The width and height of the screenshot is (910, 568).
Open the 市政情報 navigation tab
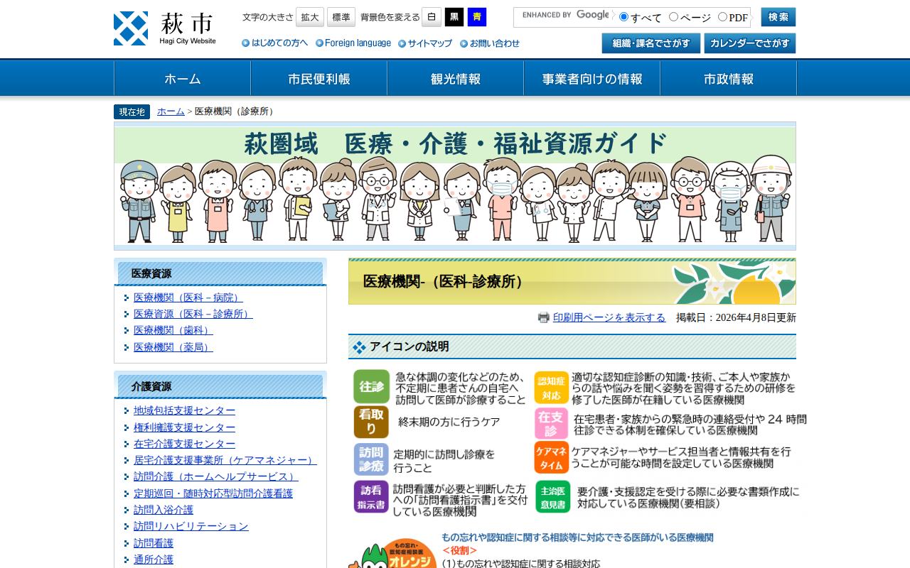[729, 78]
